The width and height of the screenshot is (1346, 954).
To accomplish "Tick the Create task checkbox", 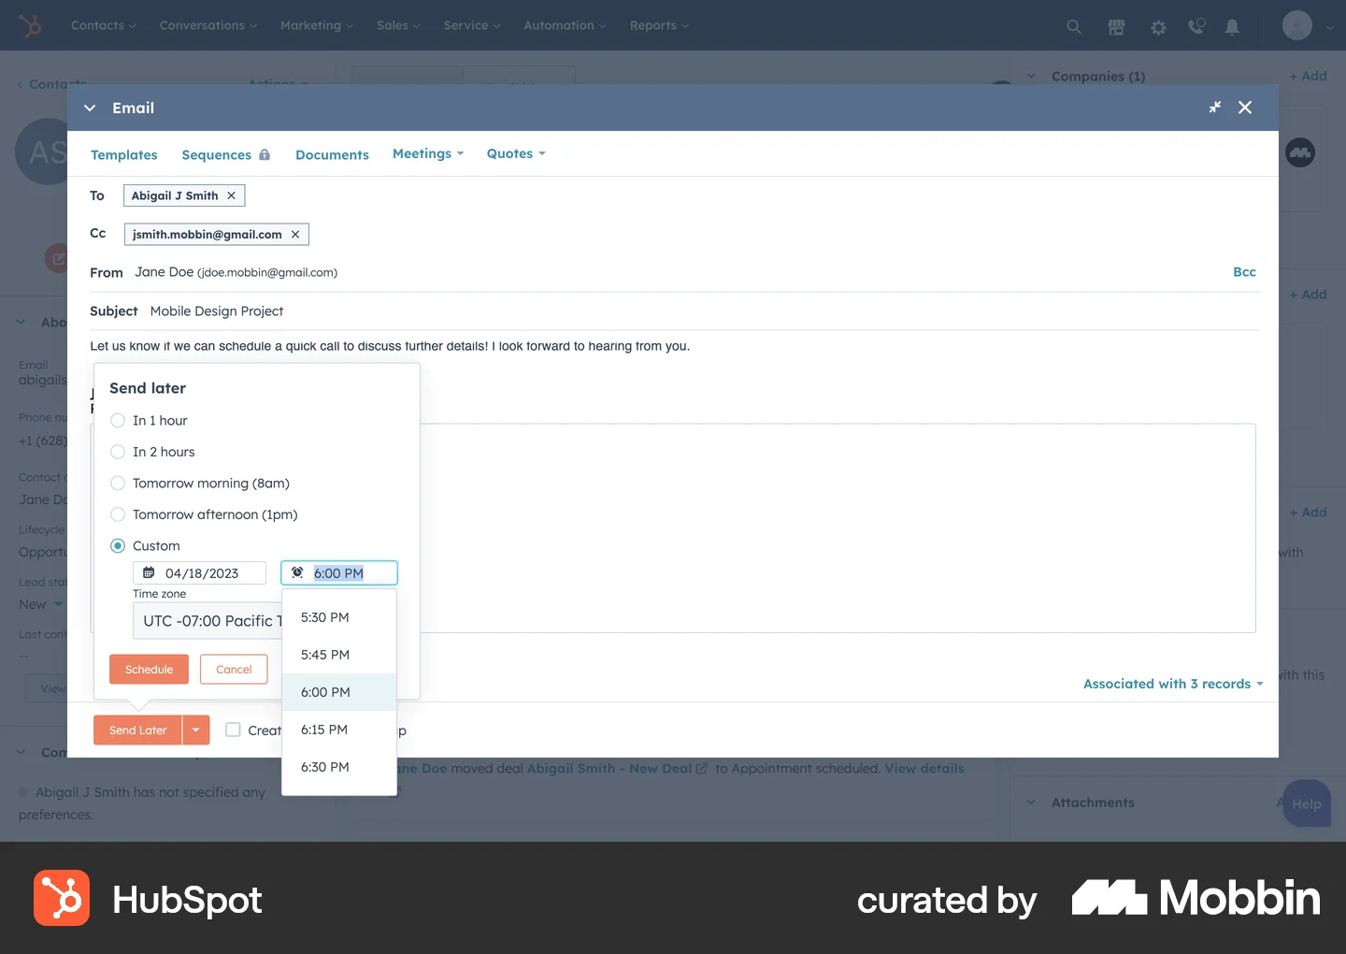I will (234, 730).
